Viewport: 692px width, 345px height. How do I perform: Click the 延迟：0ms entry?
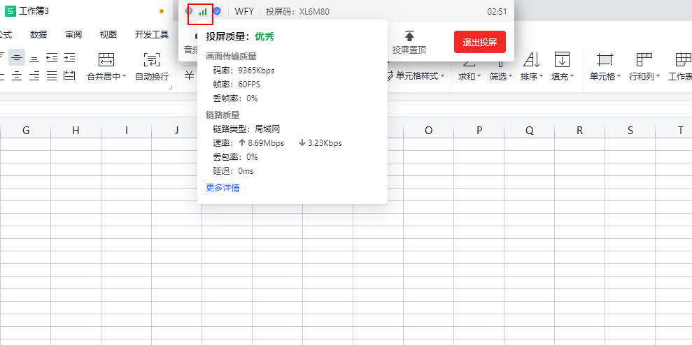pos(233,171)
